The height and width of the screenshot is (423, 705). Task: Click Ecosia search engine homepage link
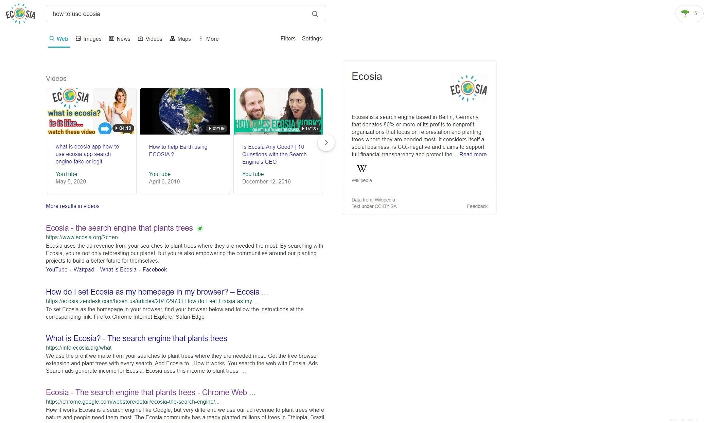click(x=119, y=228)
